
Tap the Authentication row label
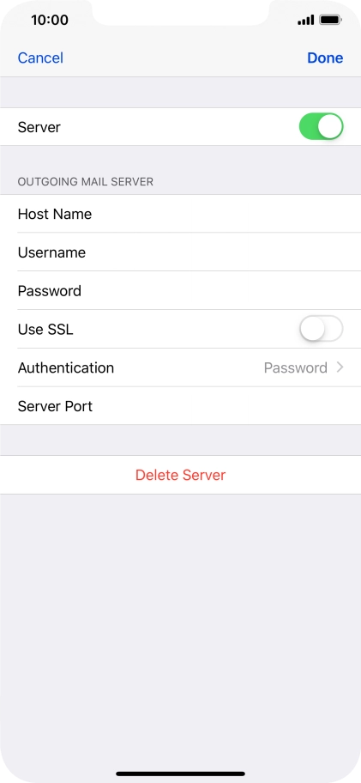coord(66,368)
